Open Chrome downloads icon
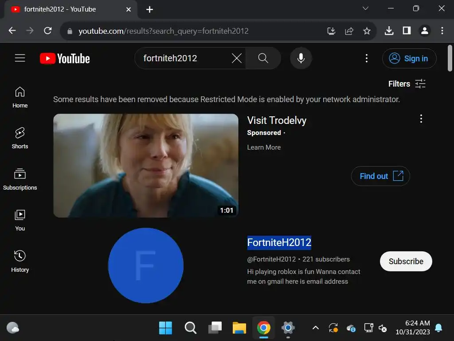The image size is (454, 341). 389,31
